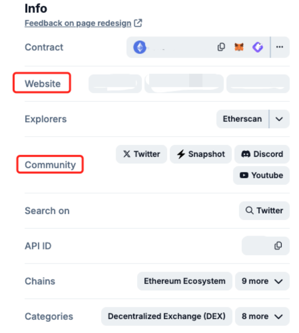
Task: Select the Decentralized Exchange (DEX) category tag
Action: pyautogui.click(x=167, y=316)
